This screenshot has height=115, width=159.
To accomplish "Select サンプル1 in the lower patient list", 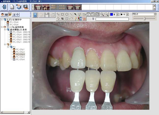I will pyautogui.click(x=20, y=49).
